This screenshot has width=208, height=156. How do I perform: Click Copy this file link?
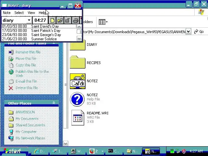pos(26,65)
